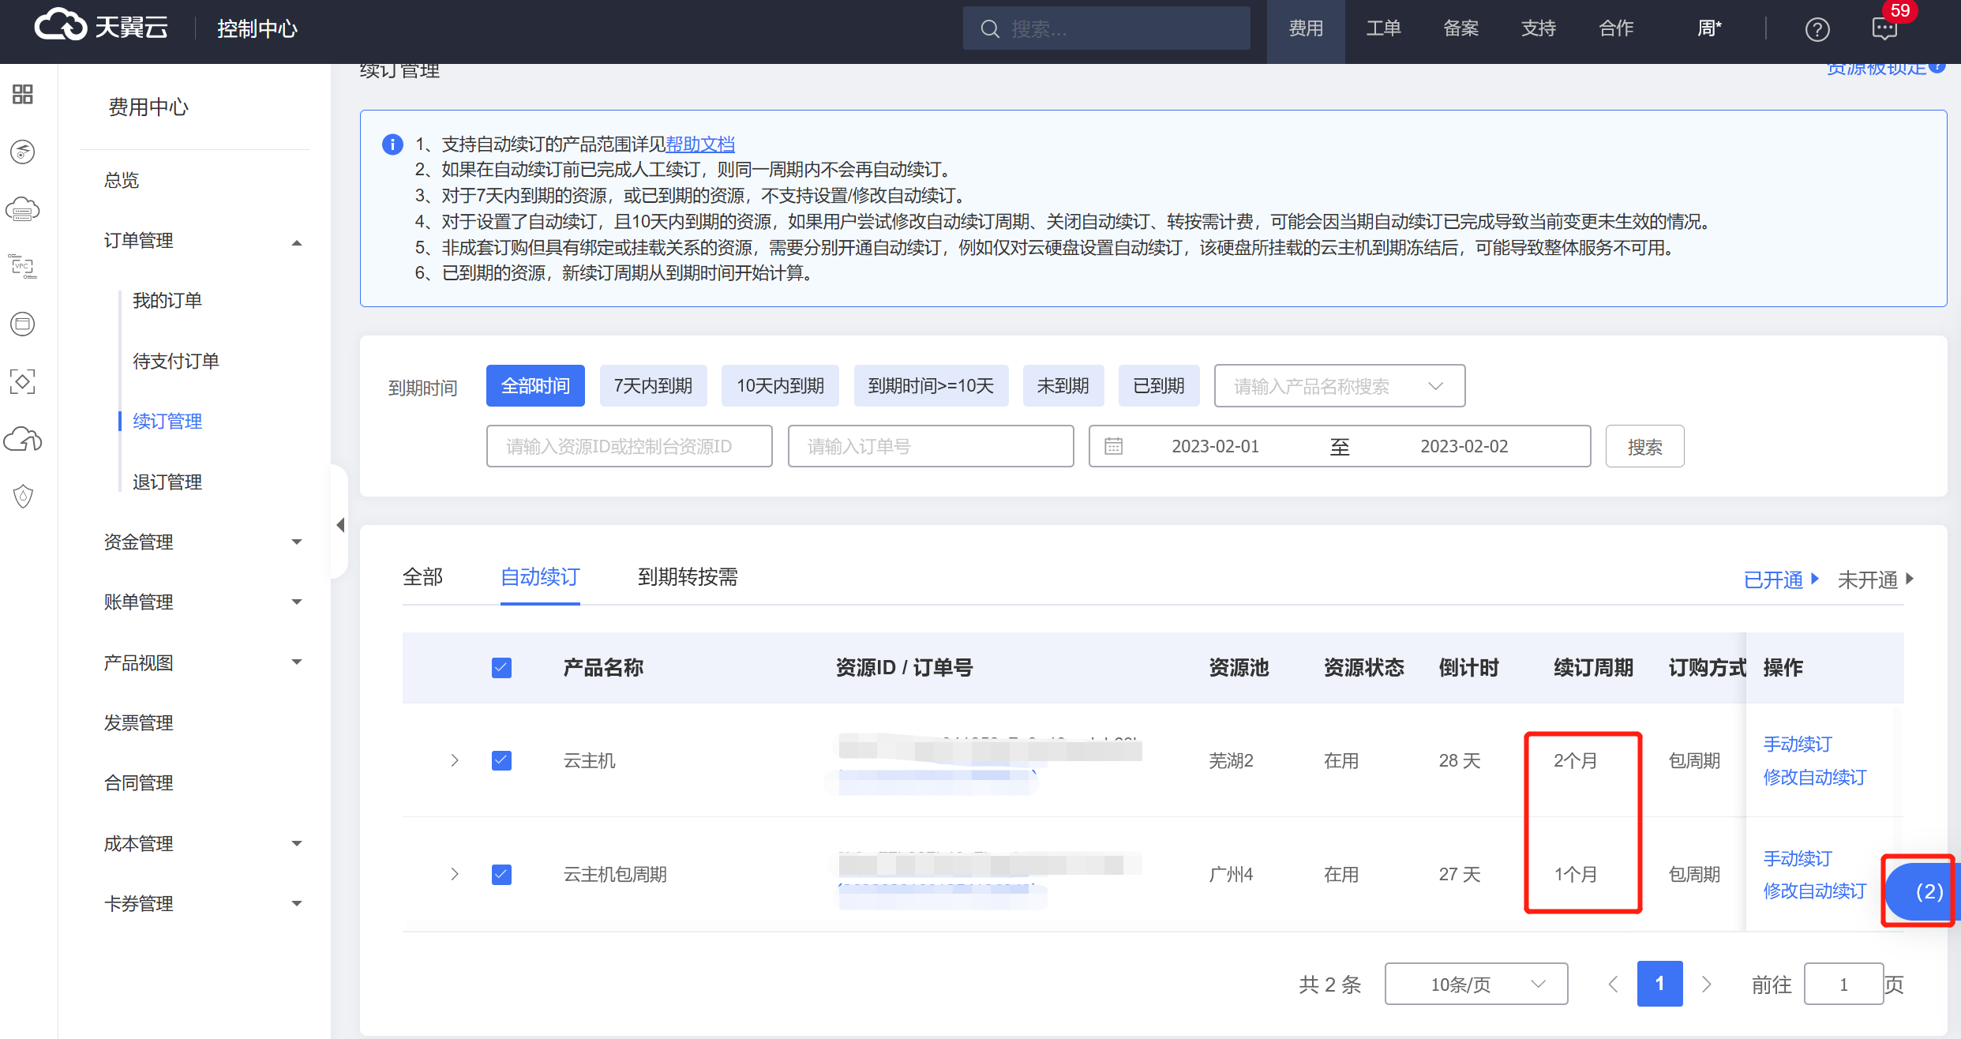Screen dimensions: 1961x1039
Task: Click the shield security icon in sidebar
Action: pyautogui.click(x=23, y=496)
